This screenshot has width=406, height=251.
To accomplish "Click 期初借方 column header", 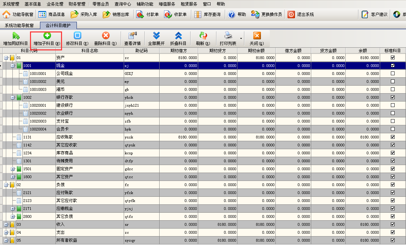I will [179, 50].
